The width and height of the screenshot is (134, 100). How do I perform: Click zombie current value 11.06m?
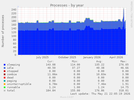pos(52,74)
